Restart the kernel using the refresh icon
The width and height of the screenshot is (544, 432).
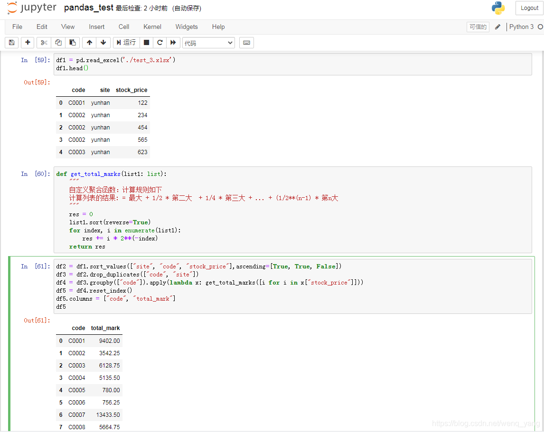[160, 42]
